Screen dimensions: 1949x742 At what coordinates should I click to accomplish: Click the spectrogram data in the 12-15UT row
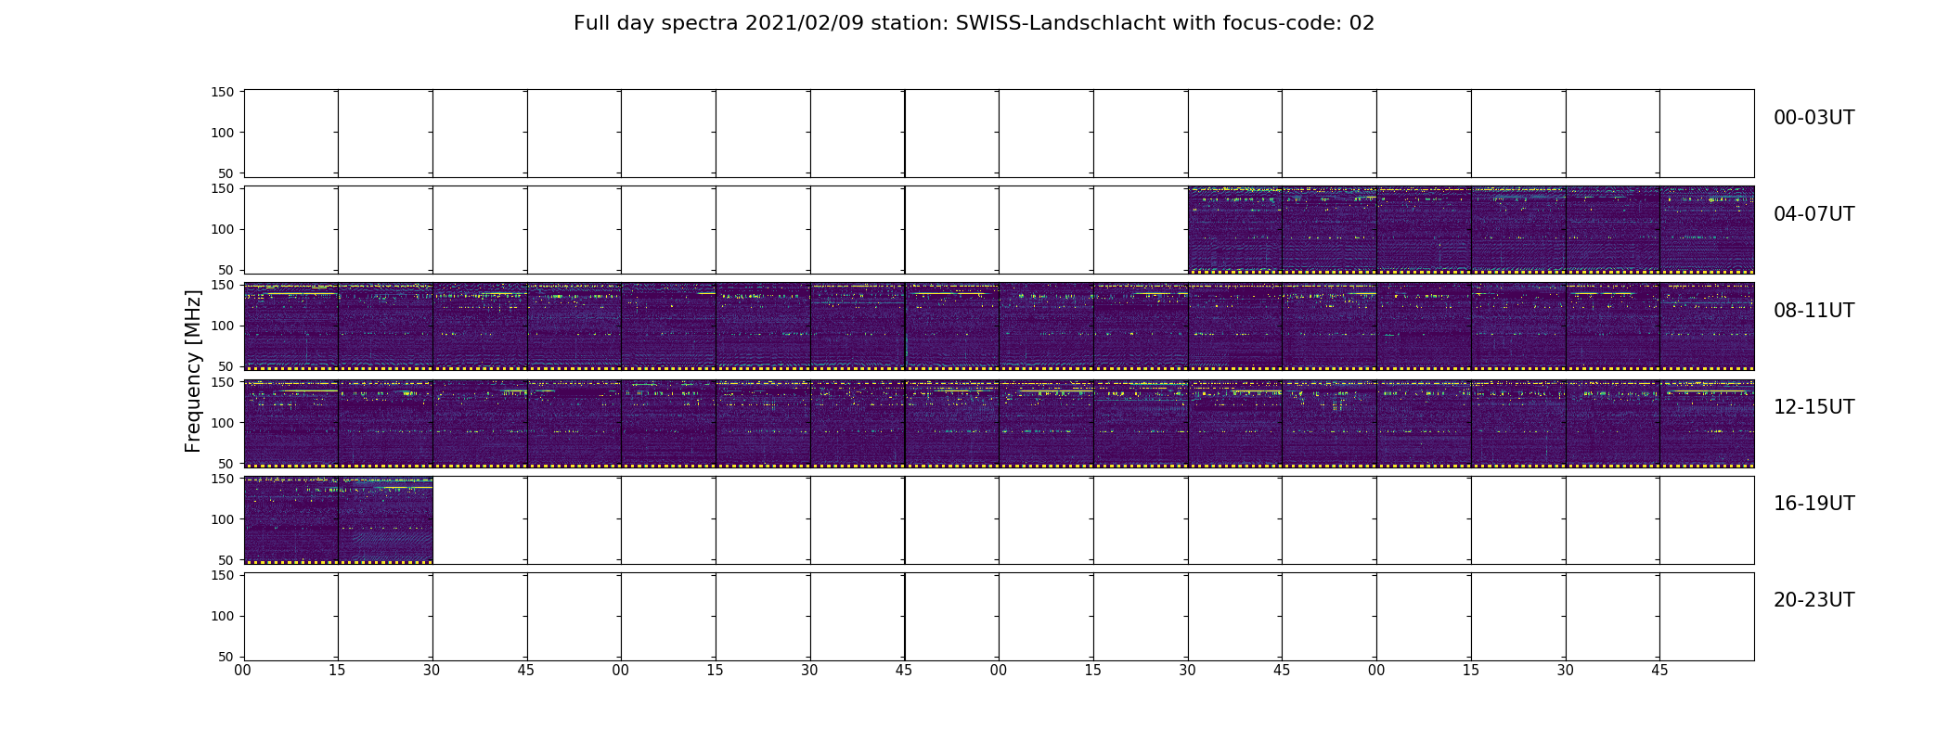pyautogui.click(x=999, y=423)
